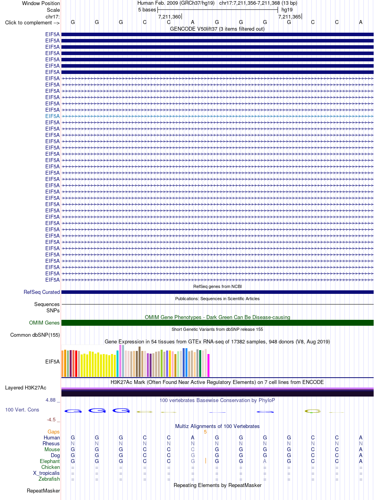Select the Elephant alignment row label
The height and width of the screenshot is (500, 374).
pyautogui.click(x=50, y=461)
